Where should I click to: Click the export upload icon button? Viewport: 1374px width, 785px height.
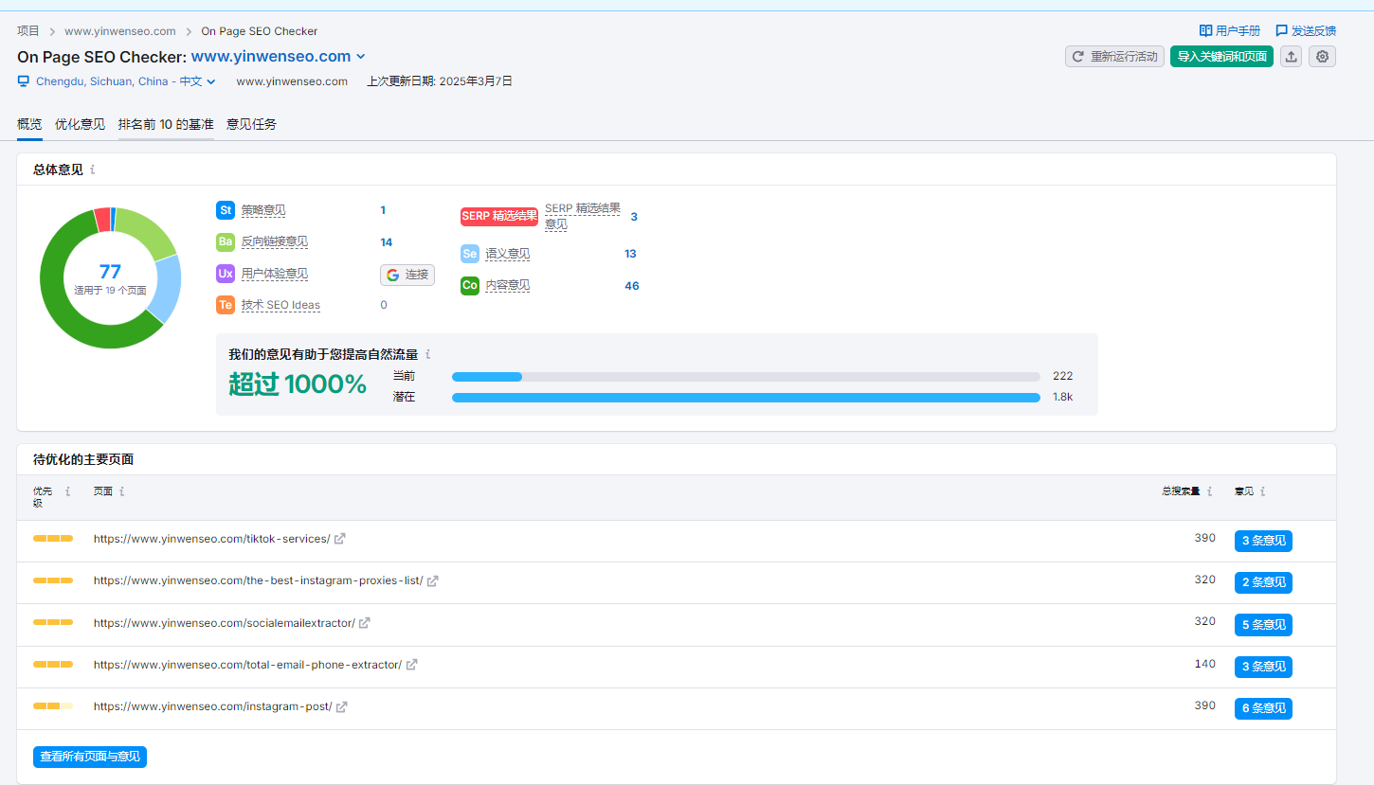pos(1291,57)
